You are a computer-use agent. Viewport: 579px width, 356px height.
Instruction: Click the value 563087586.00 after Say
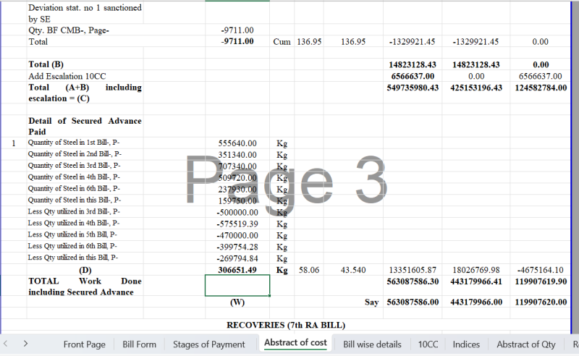(413, 302)
